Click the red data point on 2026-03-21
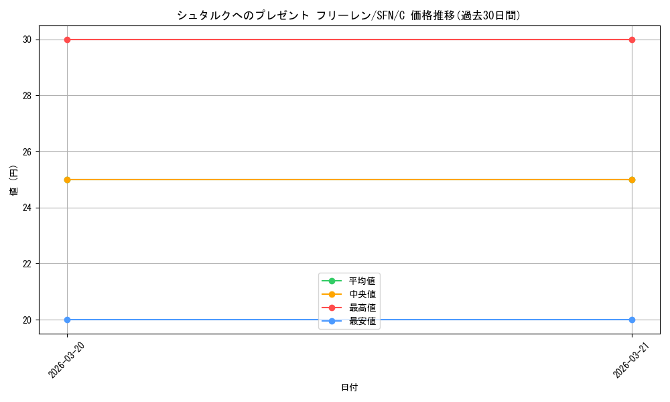 (x=632, y=40)
